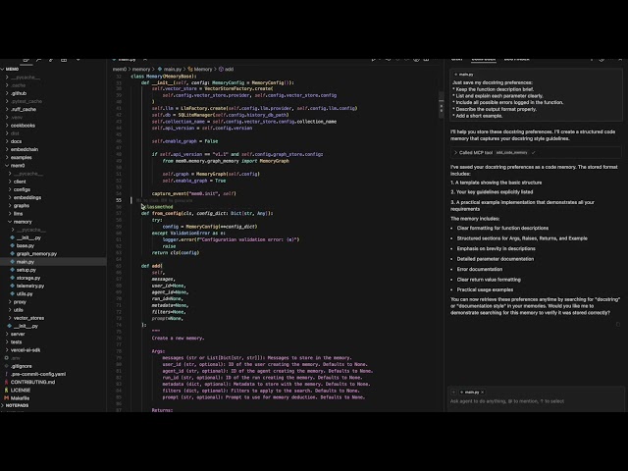Open the Explorer view icon in sidebar header

(26, 60)
